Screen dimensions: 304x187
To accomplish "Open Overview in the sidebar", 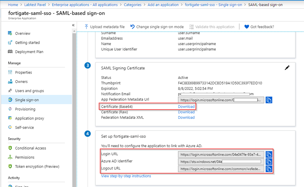I will click(23, 33).
